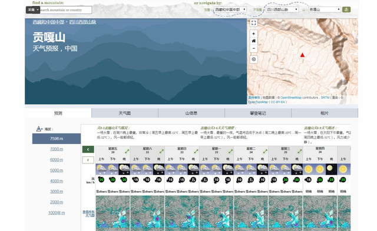The width and height of the screenshot is (377, 231).
Task: Click the green go button
Action: (x=346, y=9)
